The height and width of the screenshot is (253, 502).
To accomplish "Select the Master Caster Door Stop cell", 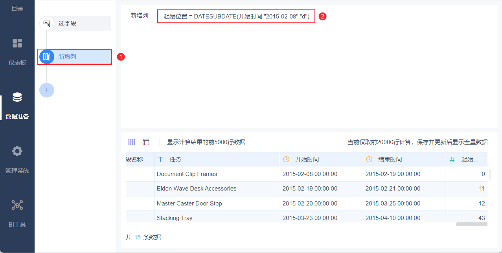I will coord(217,203).
